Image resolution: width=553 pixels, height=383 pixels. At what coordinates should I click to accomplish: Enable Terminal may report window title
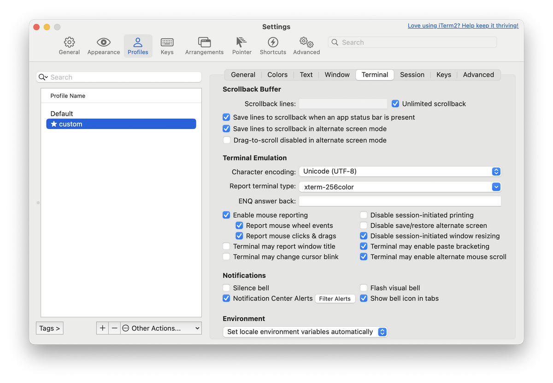(226, 246)
